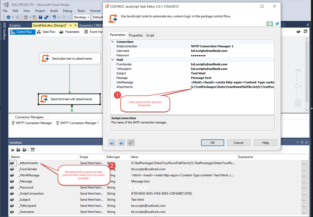Screen dimensions: 313x217
Task: Click the Delete Variable icon in Variables toolbar
Action: coord(24,150)
